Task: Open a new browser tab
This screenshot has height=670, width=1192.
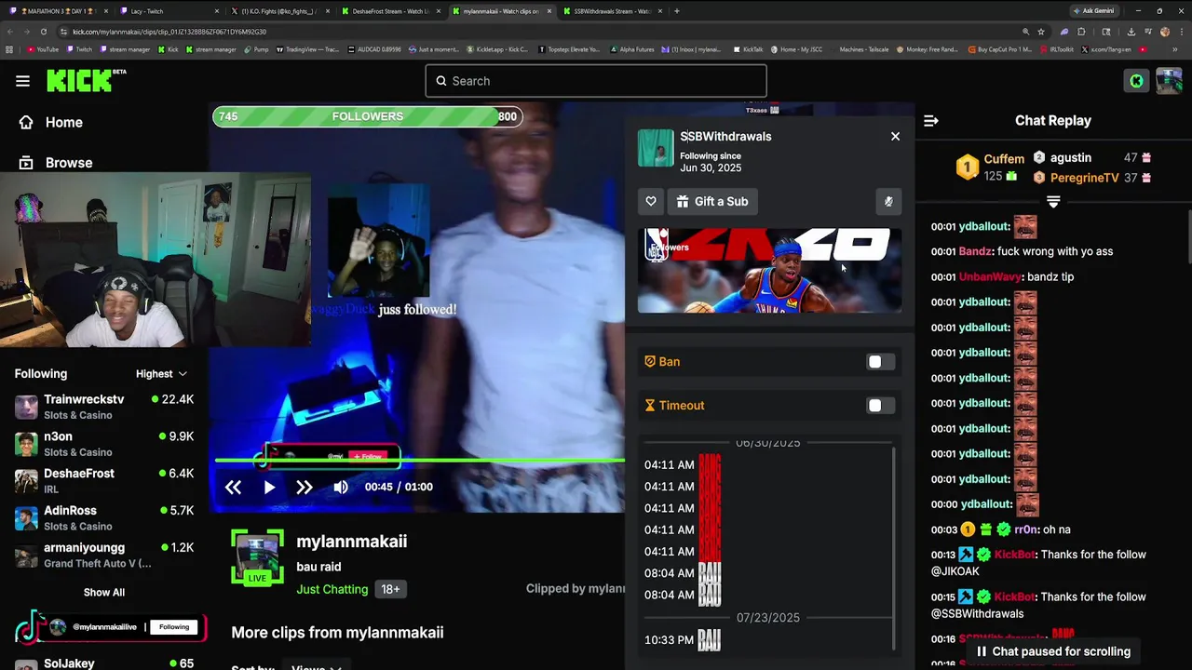Action: tap(677, 11)
